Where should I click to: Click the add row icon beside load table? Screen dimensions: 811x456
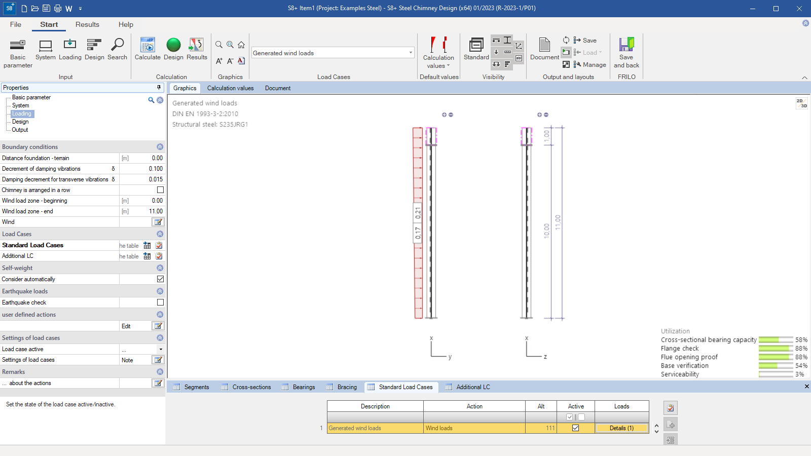point(671,425)
